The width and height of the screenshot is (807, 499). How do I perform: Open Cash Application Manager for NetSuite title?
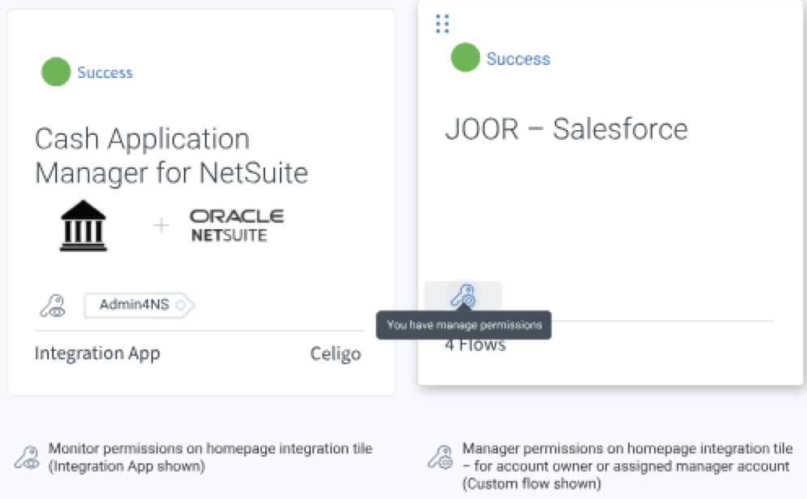pos(172,156)
